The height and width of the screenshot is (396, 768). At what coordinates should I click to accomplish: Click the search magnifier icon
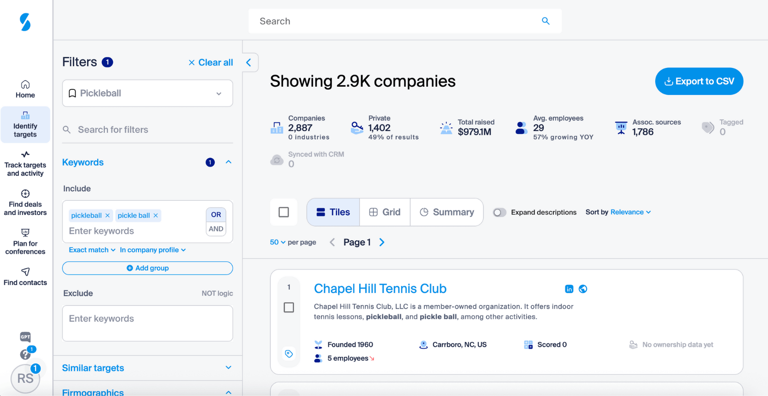[x=545, y=21]
